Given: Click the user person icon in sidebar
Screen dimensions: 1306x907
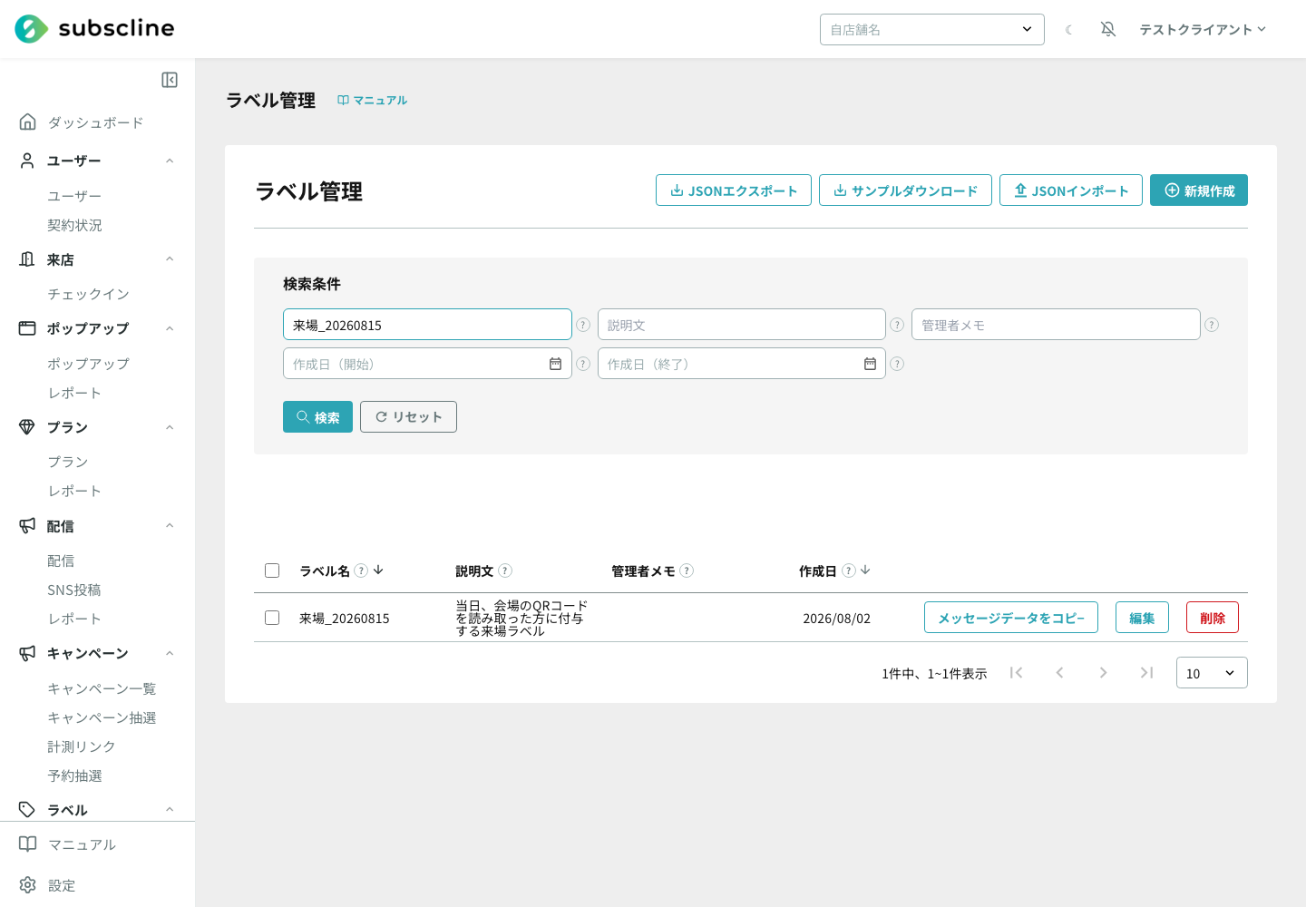Looking at the screenshot, I should pos(27,161).
